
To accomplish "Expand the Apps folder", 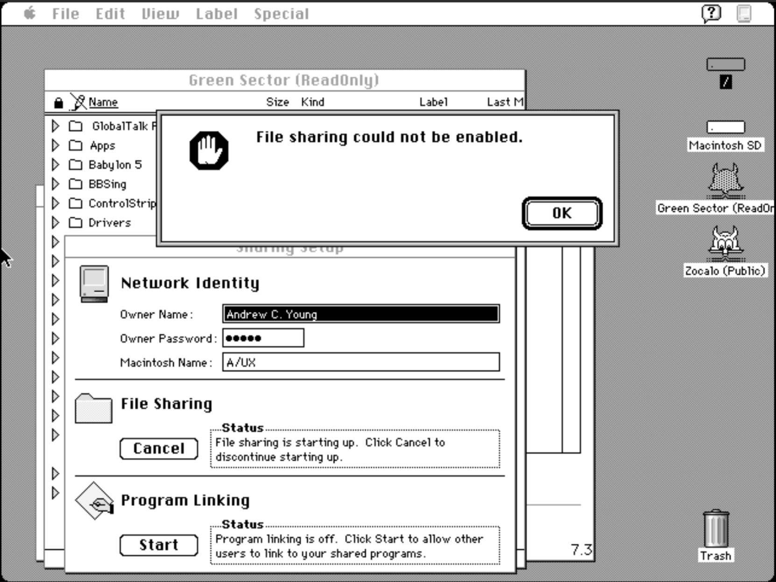I will tap(55, 146).
